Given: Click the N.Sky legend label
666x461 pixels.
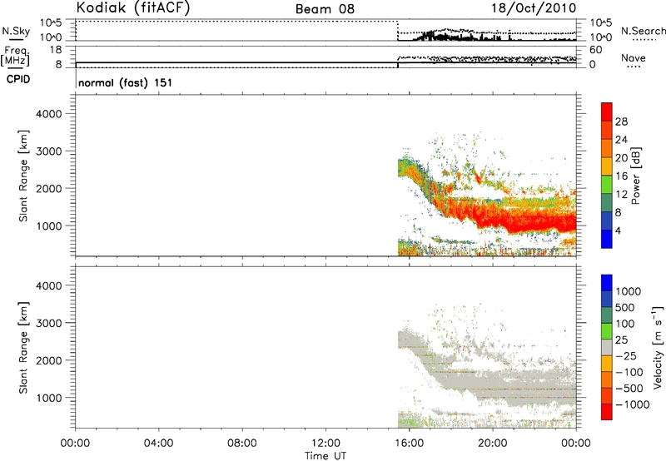Looking at the screenshot, I should click(16, 31).
